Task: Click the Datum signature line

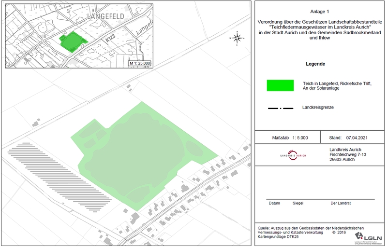Action: (274, 203)
